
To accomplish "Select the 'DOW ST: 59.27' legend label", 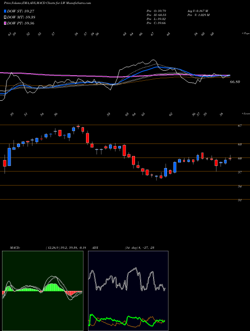I will click(x=20, y=11).
